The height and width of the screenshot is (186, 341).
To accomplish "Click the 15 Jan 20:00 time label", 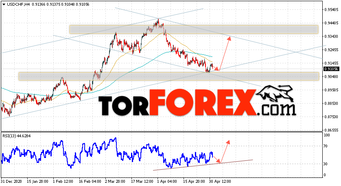I will tap(37, 181).
